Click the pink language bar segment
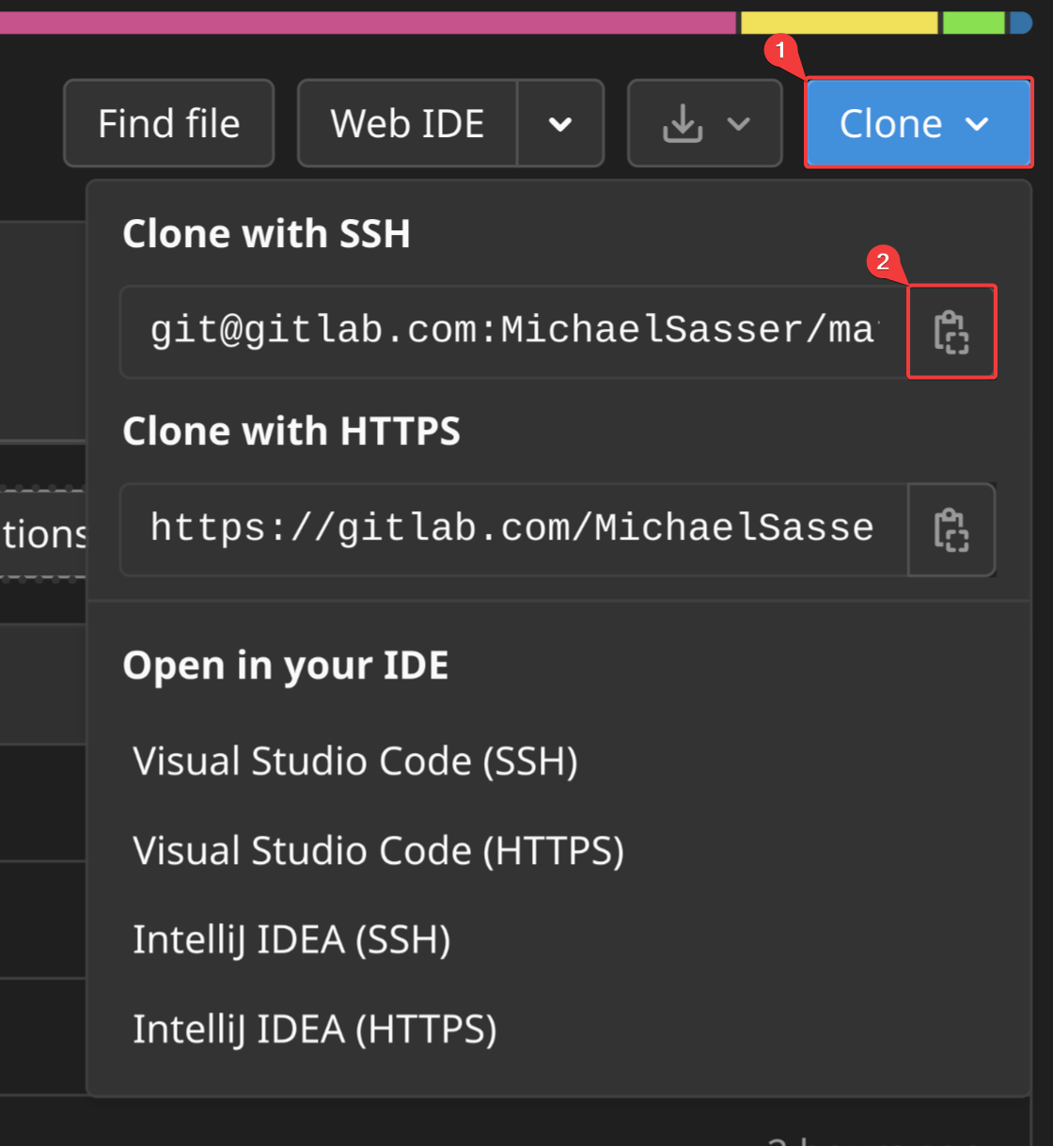This screenshot has height=1146, width=1053. [367, 22]
